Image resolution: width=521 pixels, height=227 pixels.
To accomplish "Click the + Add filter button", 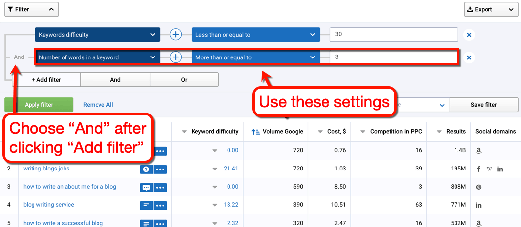I will point(46,80).
